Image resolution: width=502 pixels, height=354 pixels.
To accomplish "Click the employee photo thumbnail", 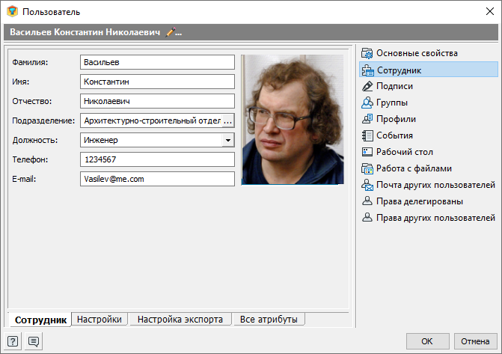I will (293, 120).
